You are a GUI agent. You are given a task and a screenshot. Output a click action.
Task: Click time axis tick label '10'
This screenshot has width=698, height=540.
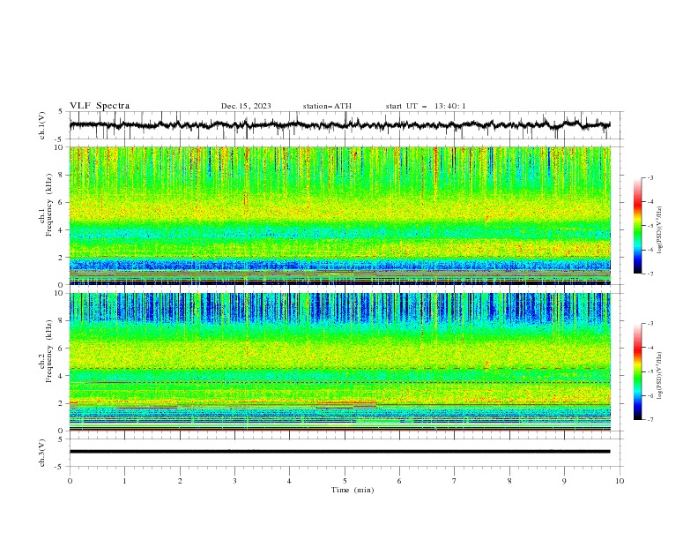[x=620, y=481]
